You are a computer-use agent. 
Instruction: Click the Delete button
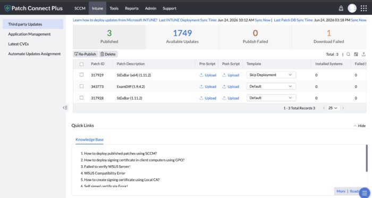click(x=108, y=54)
